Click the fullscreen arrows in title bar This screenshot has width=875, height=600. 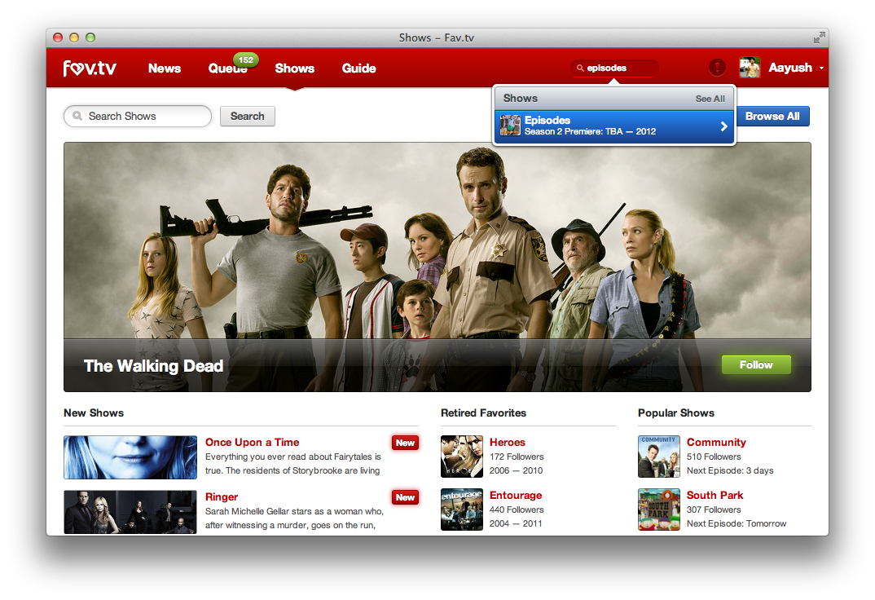pyautogui.click(x=819, y=37)
